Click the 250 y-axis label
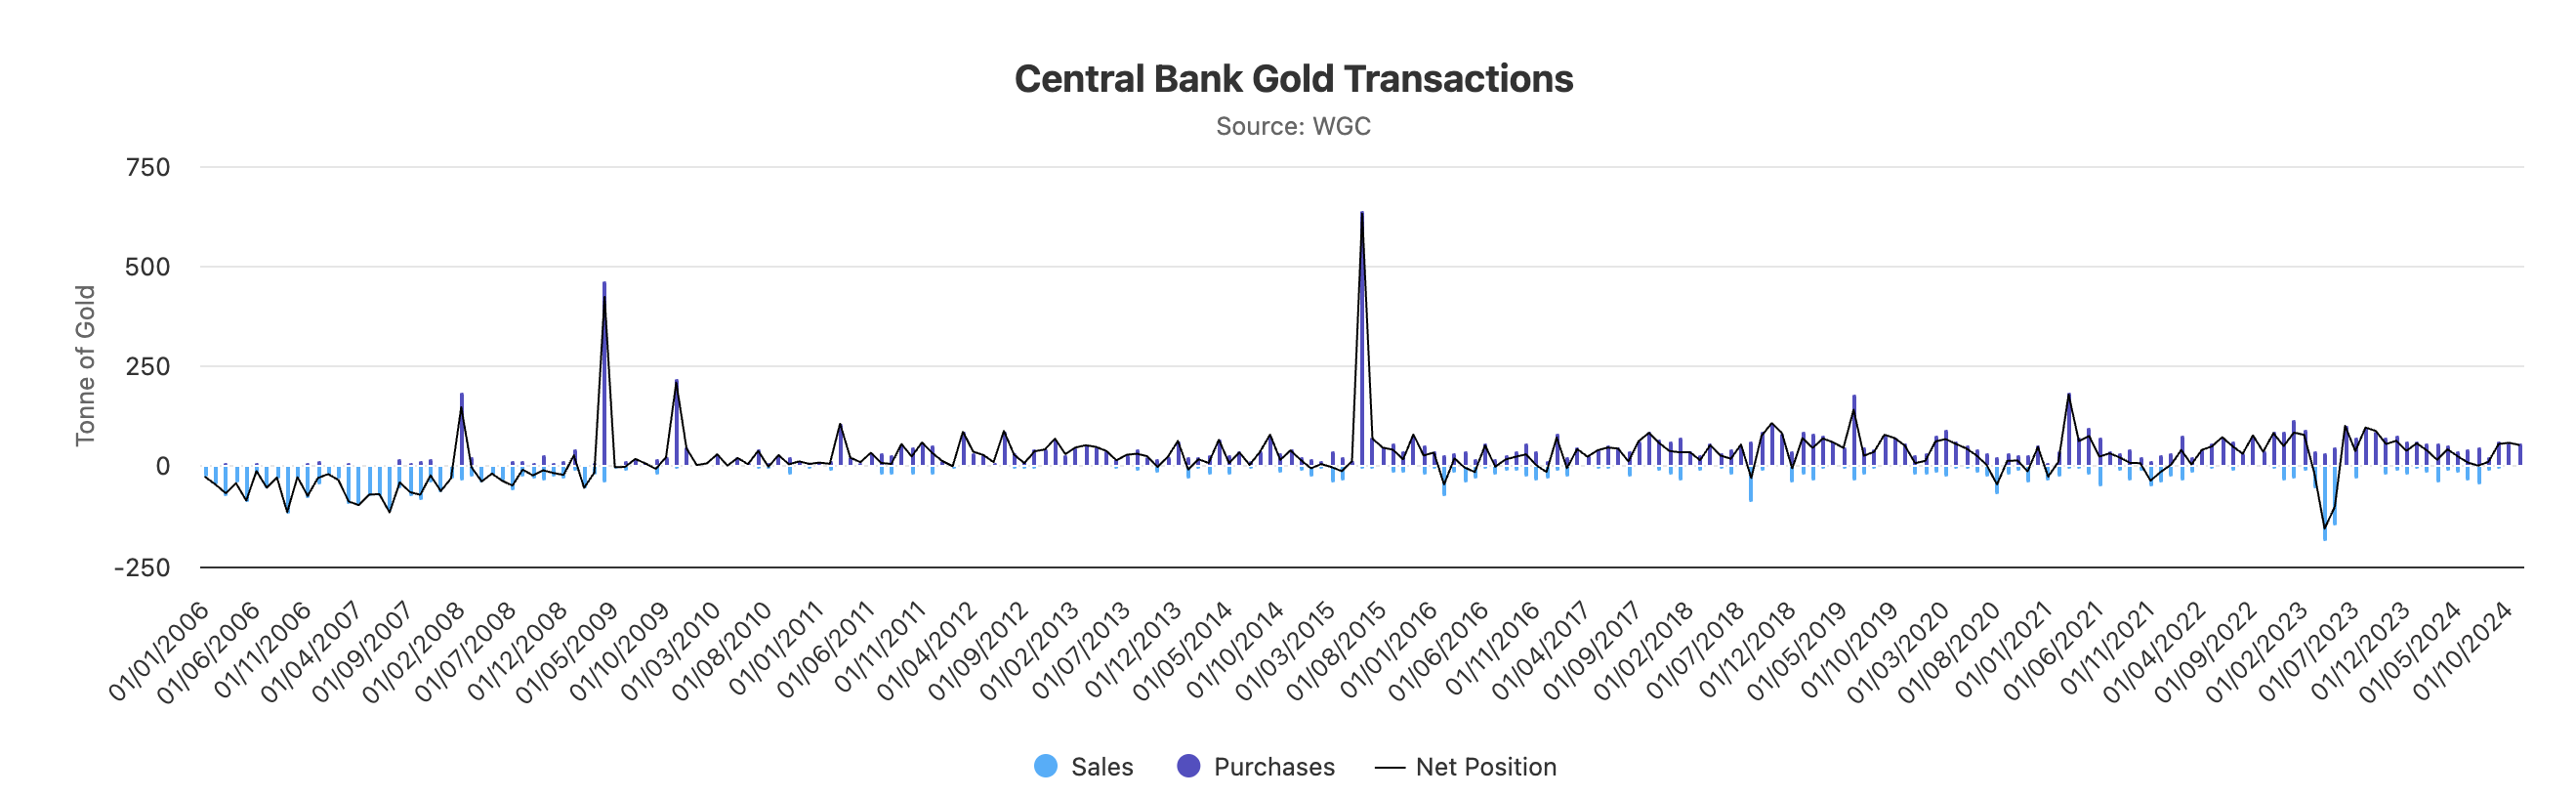Screen dimensions: 2576x797 click(x=148, y=367)
